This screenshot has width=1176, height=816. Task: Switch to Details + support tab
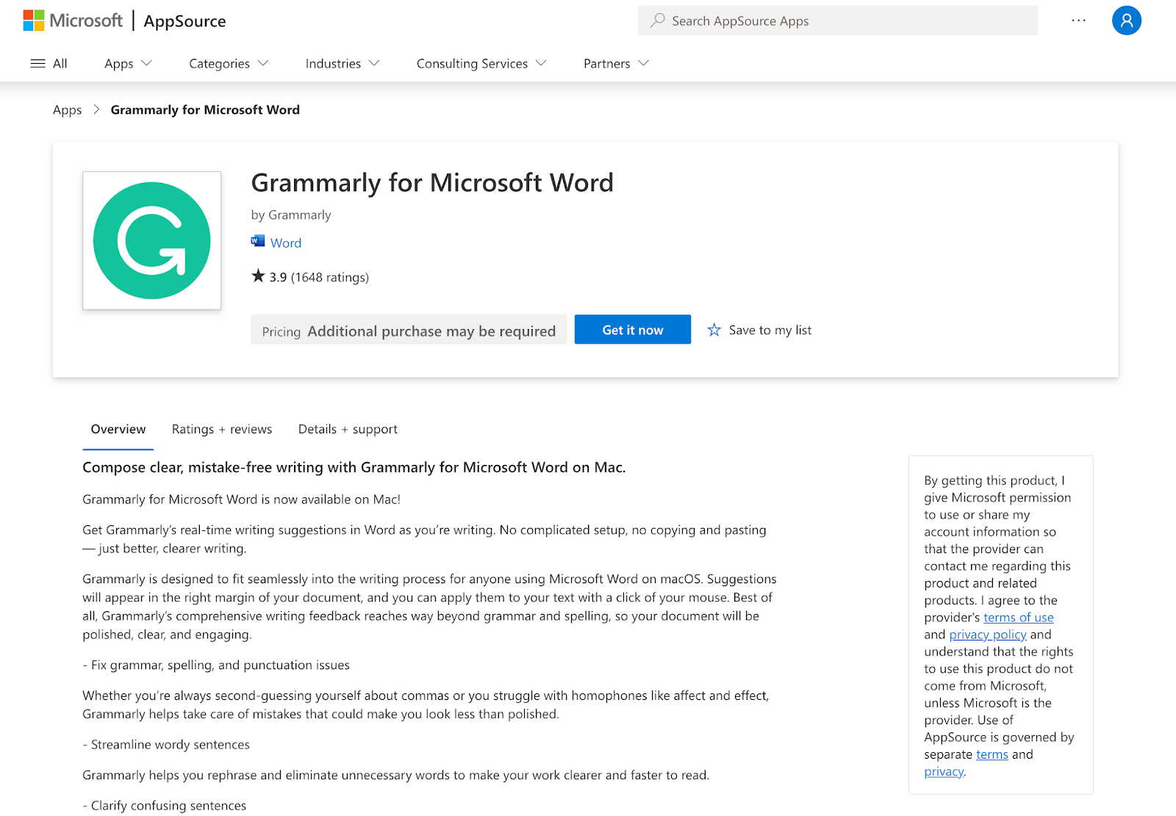[x=348, y=430]
